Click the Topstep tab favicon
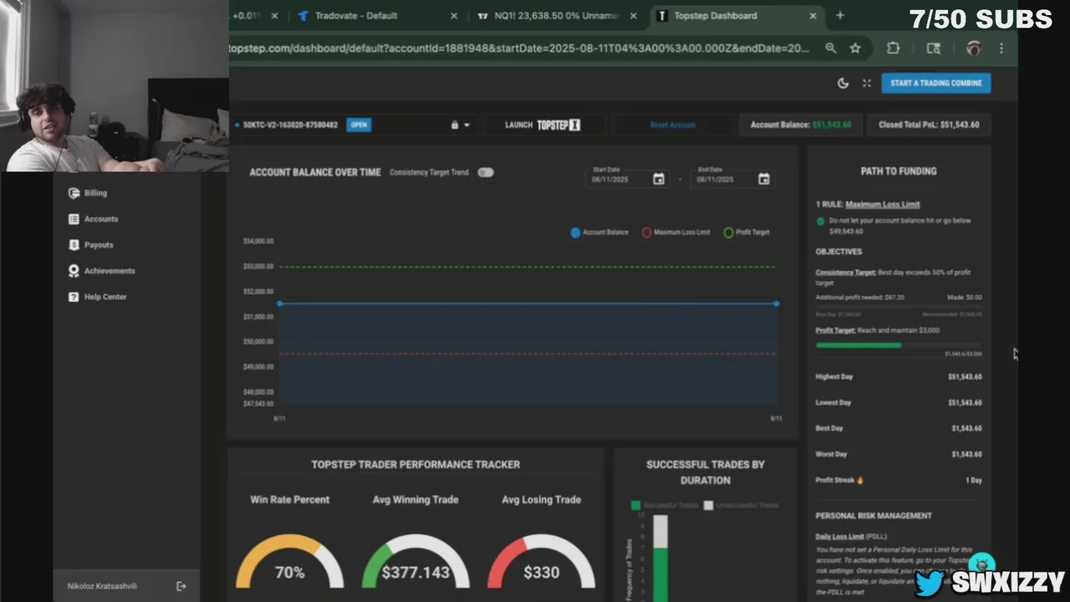The image size is (1070, 602). [662, 16]
